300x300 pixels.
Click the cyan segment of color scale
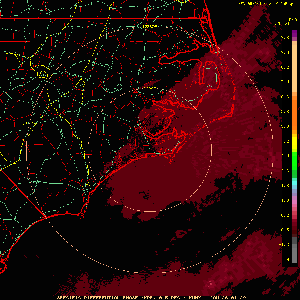[294, 183]
